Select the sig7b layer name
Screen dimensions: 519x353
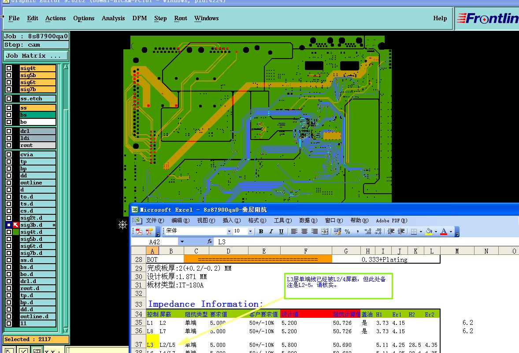(37, 90)
